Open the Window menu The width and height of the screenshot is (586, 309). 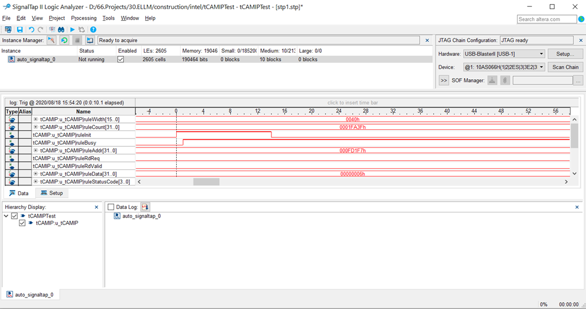[130, 18]
